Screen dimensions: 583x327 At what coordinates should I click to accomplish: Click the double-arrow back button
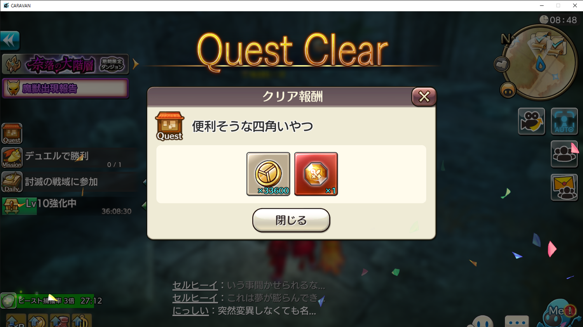coord(10,40)
